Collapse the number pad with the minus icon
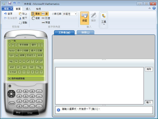 coord(10,86)
